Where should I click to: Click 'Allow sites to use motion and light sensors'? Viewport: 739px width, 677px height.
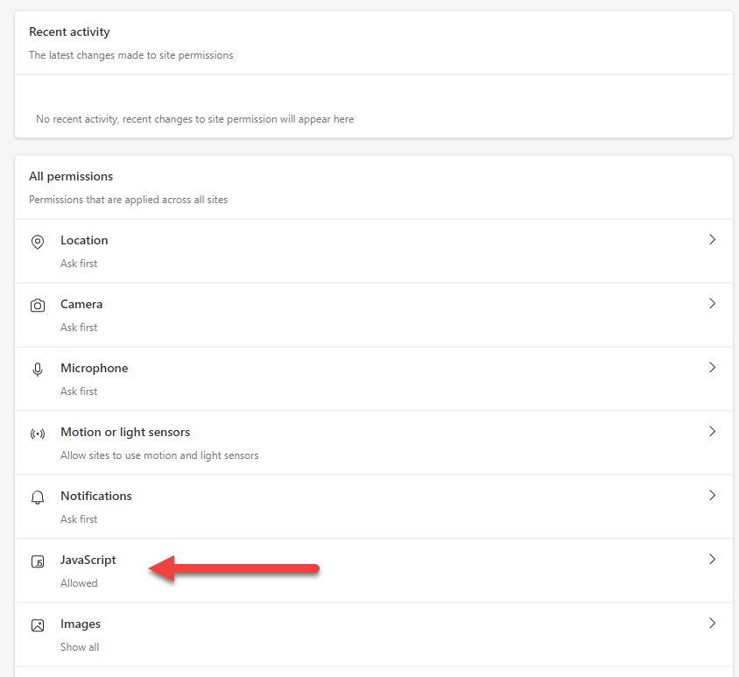(159, 455)
